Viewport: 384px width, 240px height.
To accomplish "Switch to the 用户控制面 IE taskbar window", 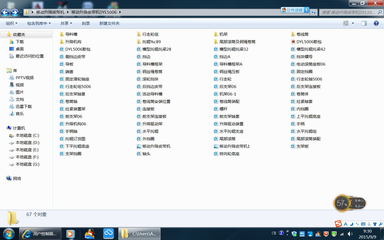I will [x=41, y=234].
